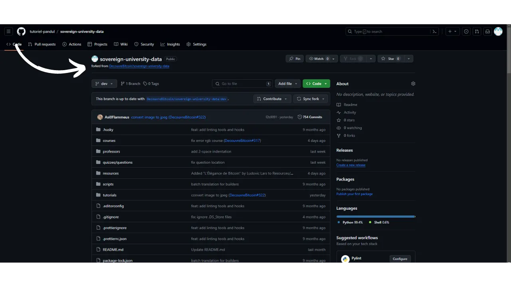
Task: Open the Add file dropdown
Action: coord(288,84)
